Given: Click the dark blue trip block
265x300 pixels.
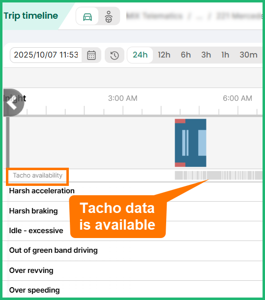Looking at the screenshot, I should coord(190,143).
